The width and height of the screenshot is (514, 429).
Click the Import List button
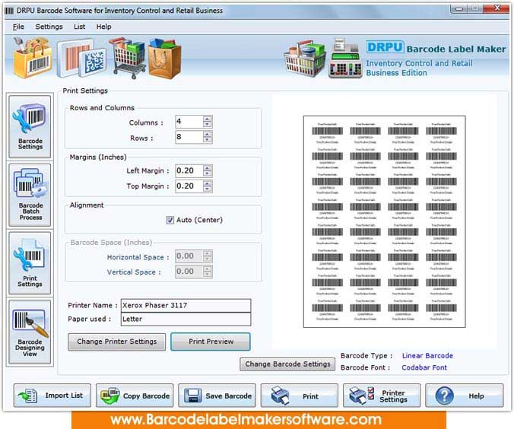(x=52, y=396)
